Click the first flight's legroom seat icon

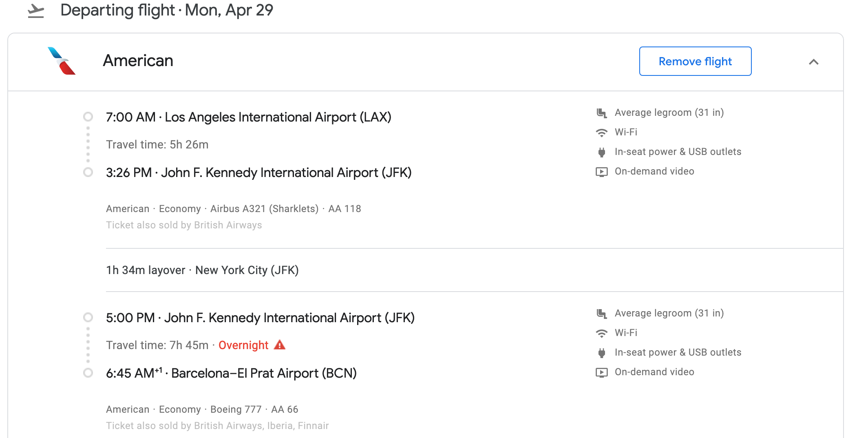click(x=601, y=113)
